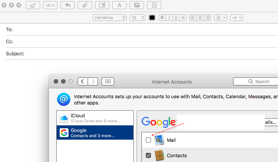This screenshot has width=278, height=162.
Task: Open the markup attachment button
Action: click(x=102, y=5)
